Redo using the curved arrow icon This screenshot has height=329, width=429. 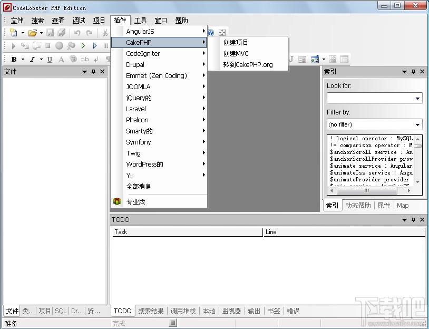tap(89, 33)
